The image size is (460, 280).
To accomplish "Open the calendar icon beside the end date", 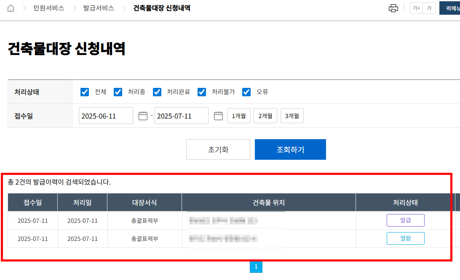I will (218, 115).
